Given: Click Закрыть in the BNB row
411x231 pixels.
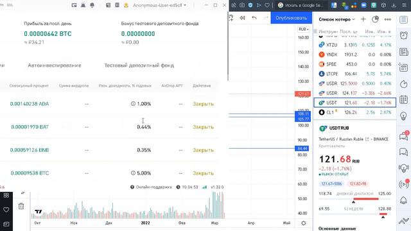Looking at the screenshot, I should [x=203, y=150].
